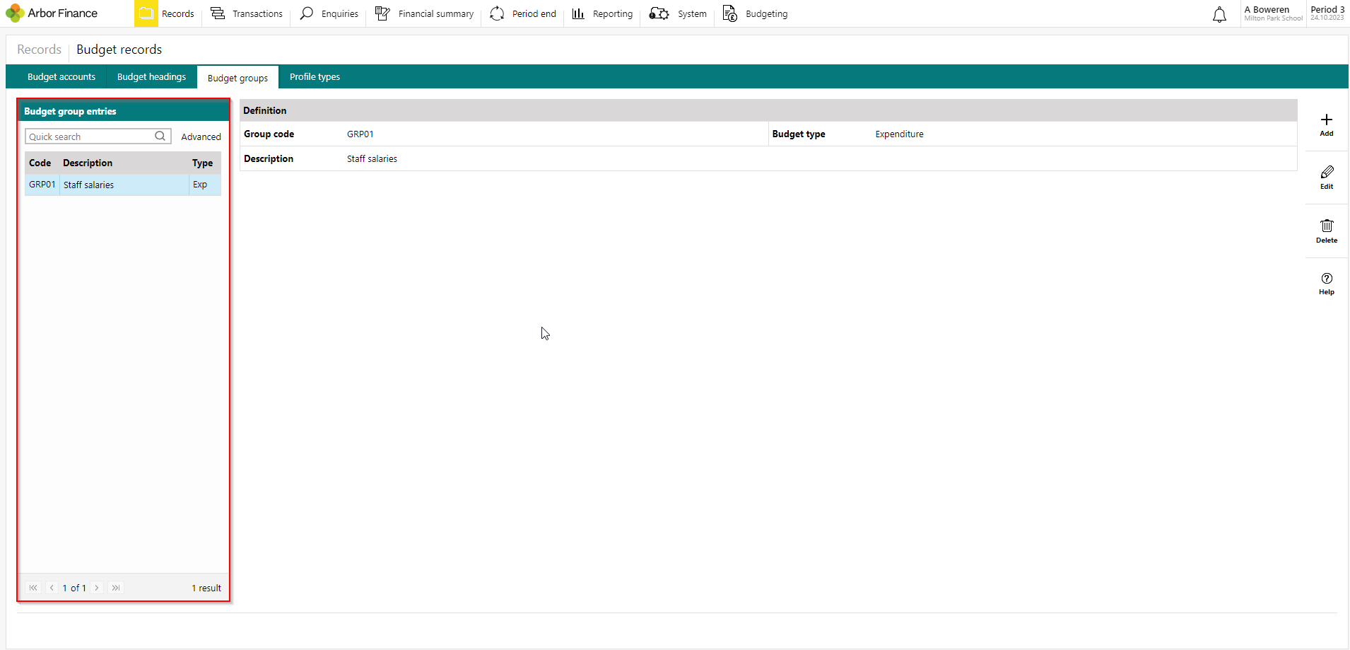This screenshot has width=1350, height=650.
Task: Open the Transactions icon in top navigation
Action: [218, 13]
